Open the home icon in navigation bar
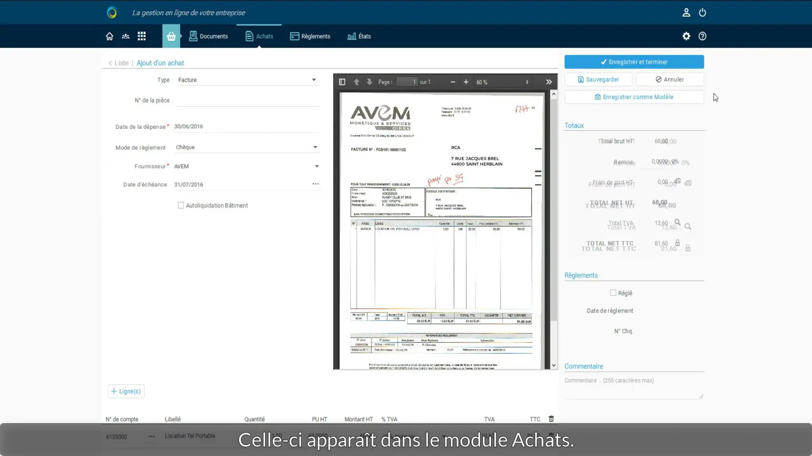This screenshot has width=812, height=456. pos(109,36)
